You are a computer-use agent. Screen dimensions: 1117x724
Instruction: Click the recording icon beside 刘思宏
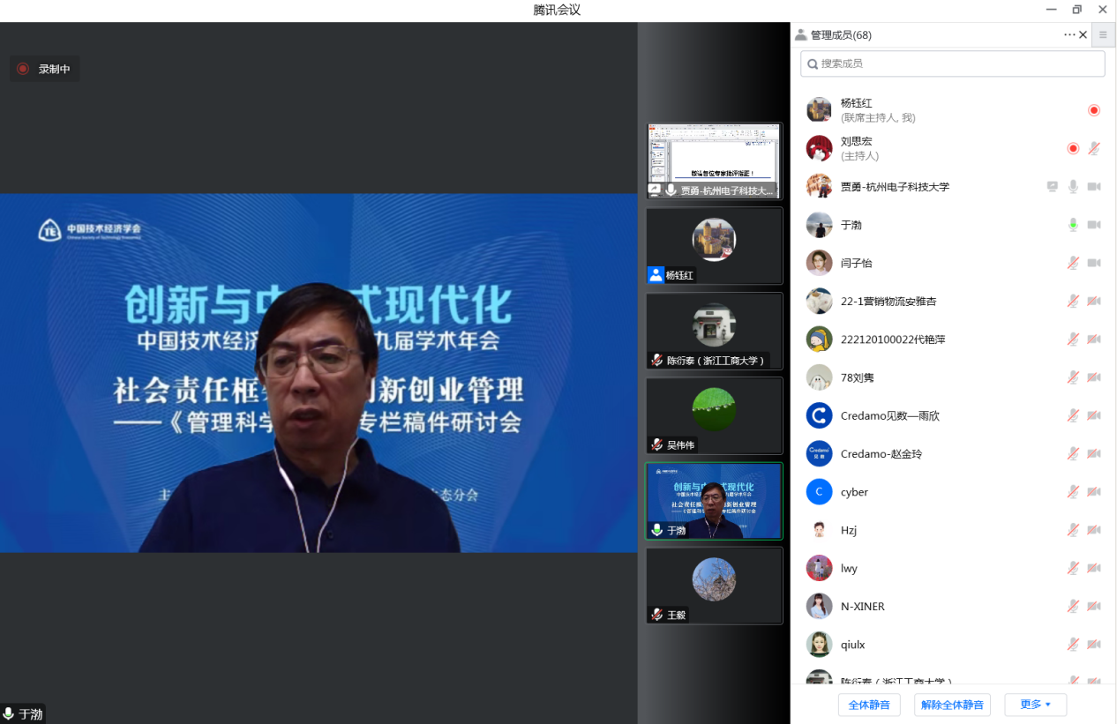(x=1073, y=148)
